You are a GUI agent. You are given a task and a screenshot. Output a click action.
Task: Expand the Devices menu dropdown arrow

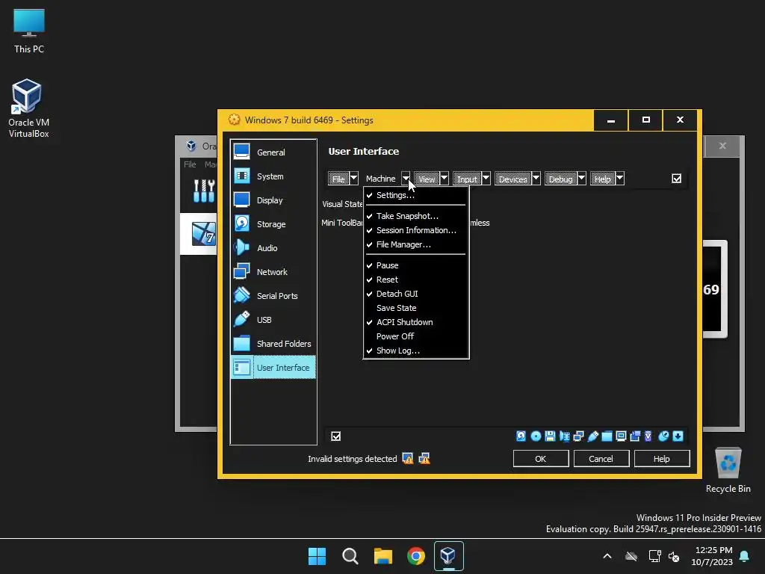(x=536, y=179)
